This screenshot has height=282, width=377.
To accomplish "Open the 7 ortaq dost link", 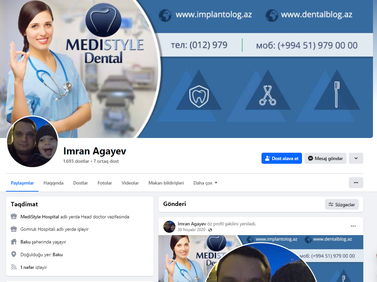I will [x=106, y=161].
